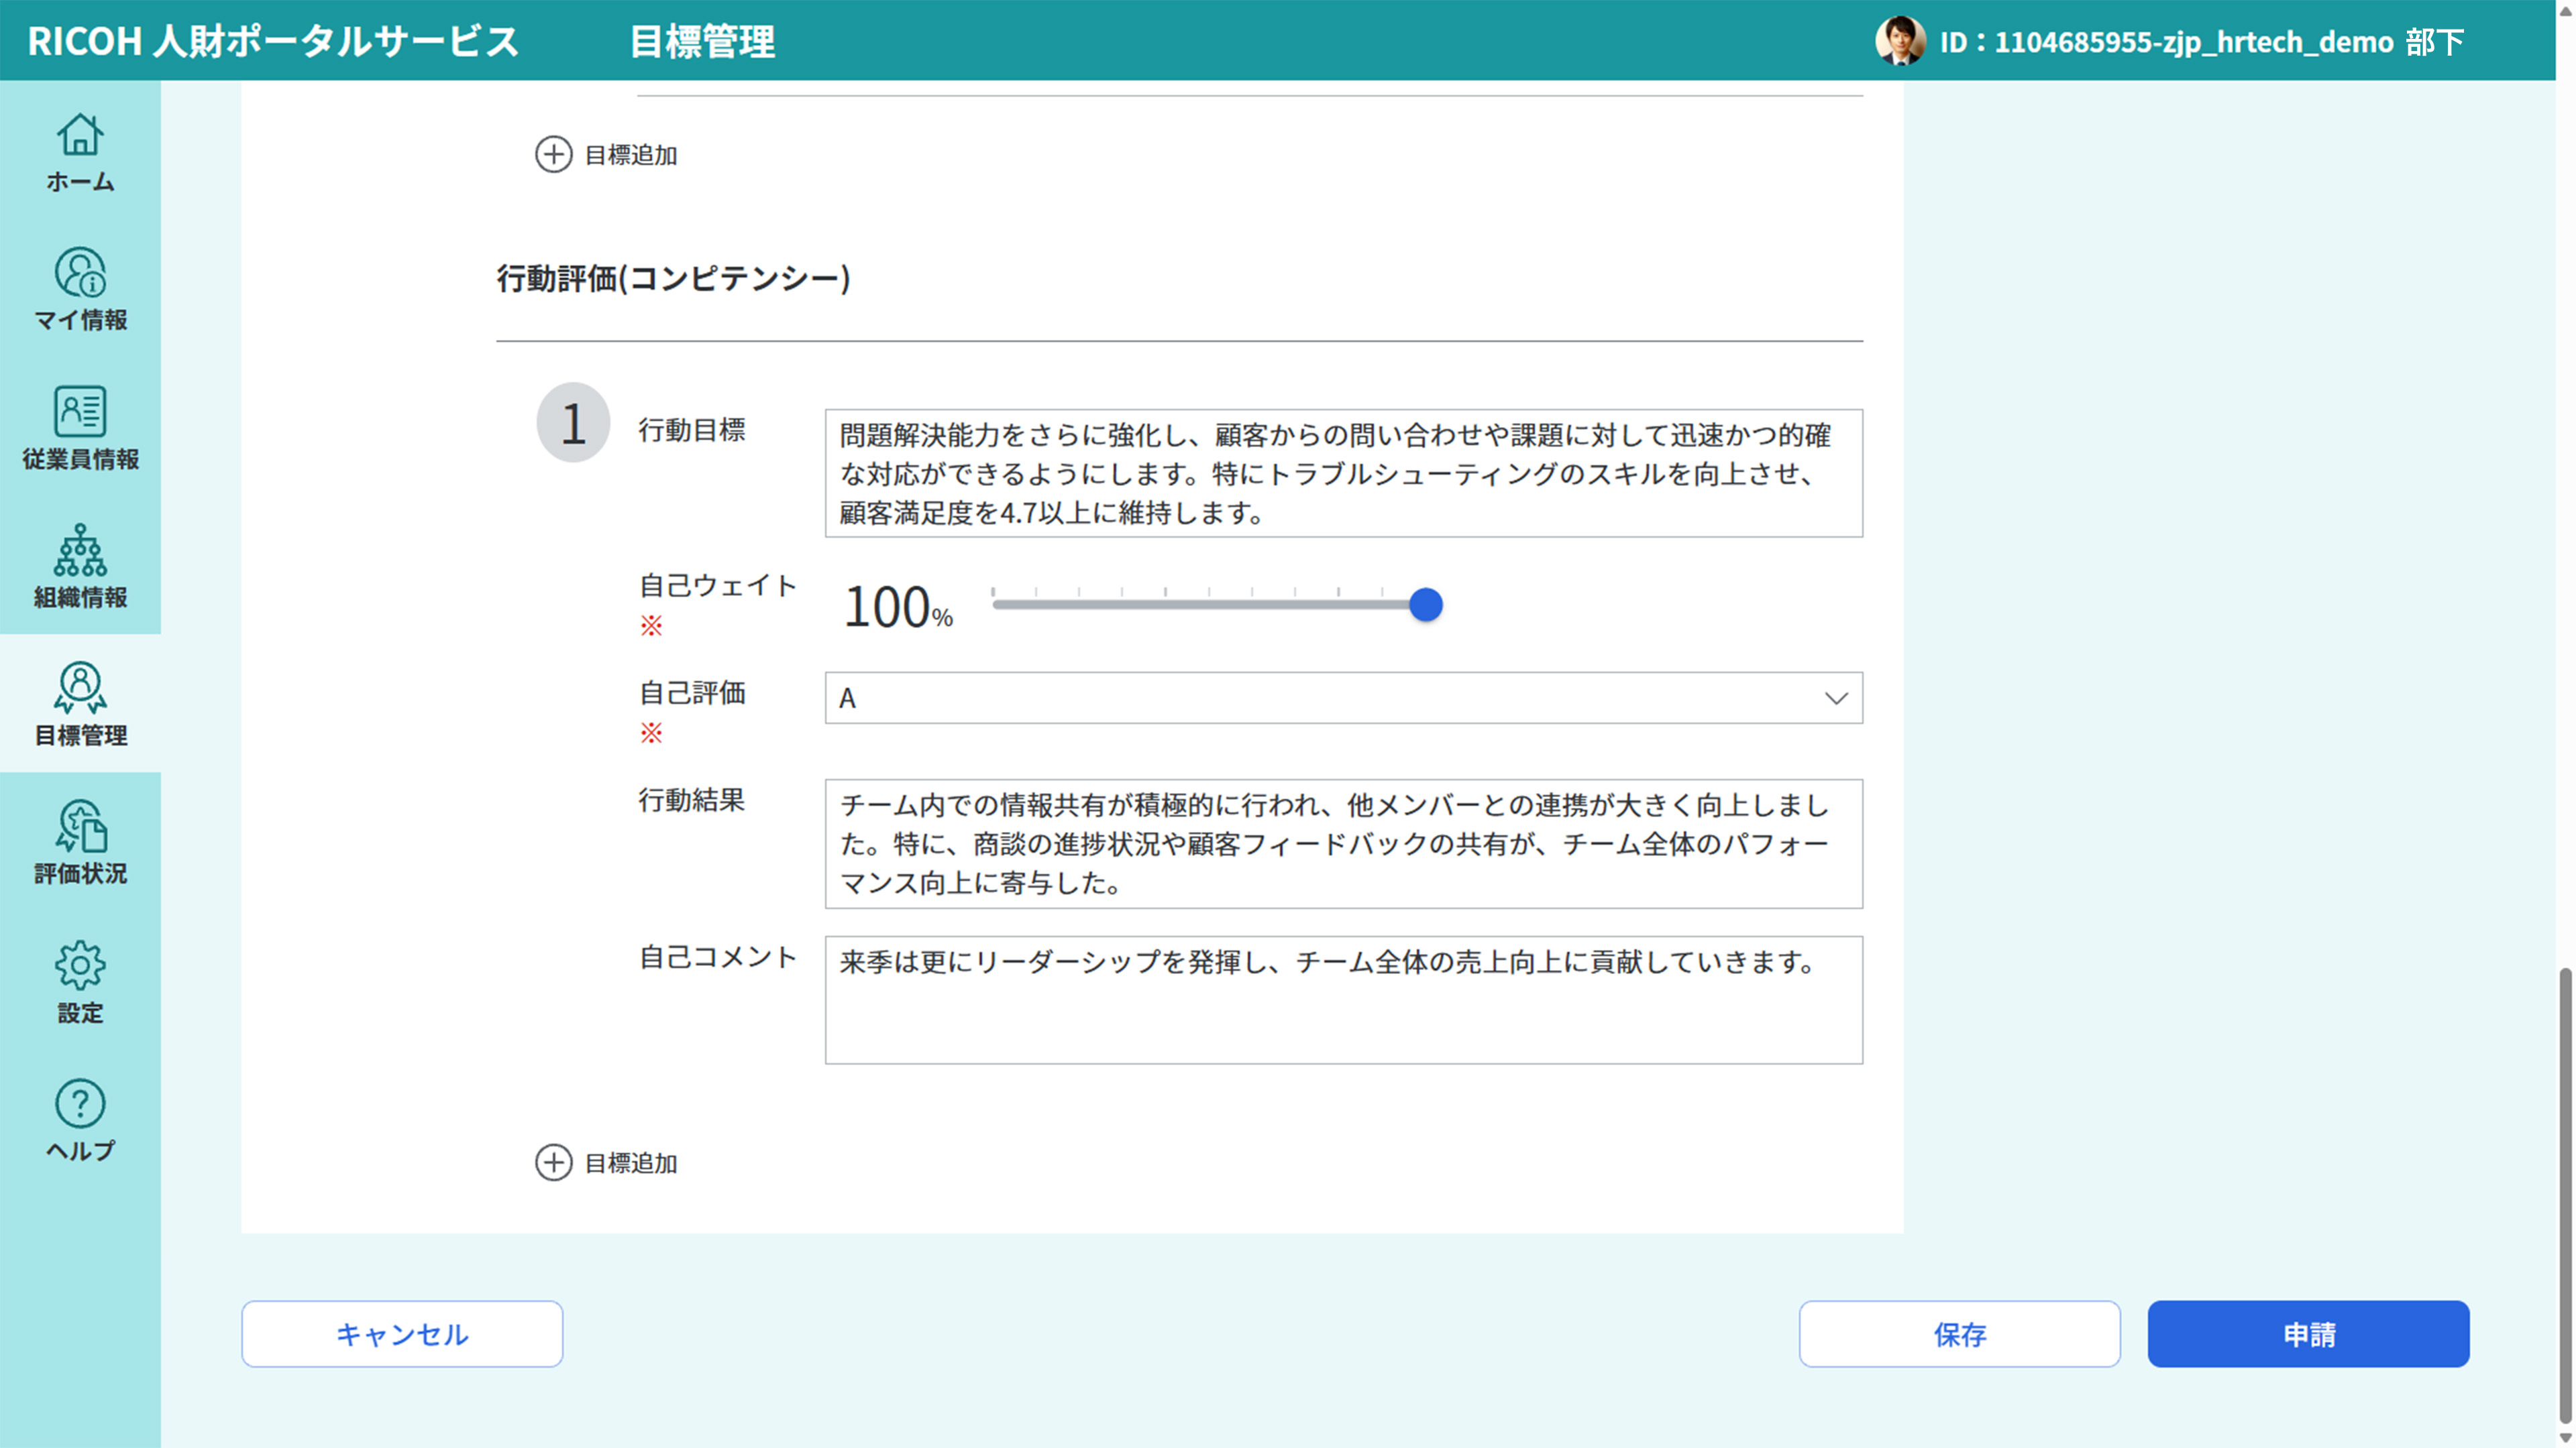Open 設定 settings gear icon

click(x=80, y=965)
